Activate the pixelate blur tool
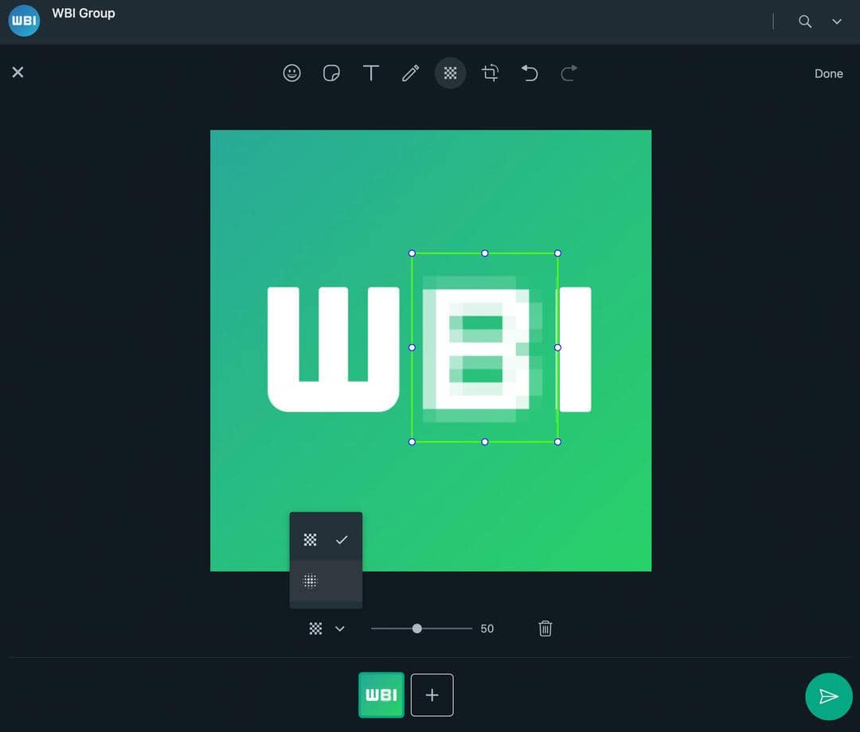The width and height of the screenshot is (860, 732). [x=450, y=72]
